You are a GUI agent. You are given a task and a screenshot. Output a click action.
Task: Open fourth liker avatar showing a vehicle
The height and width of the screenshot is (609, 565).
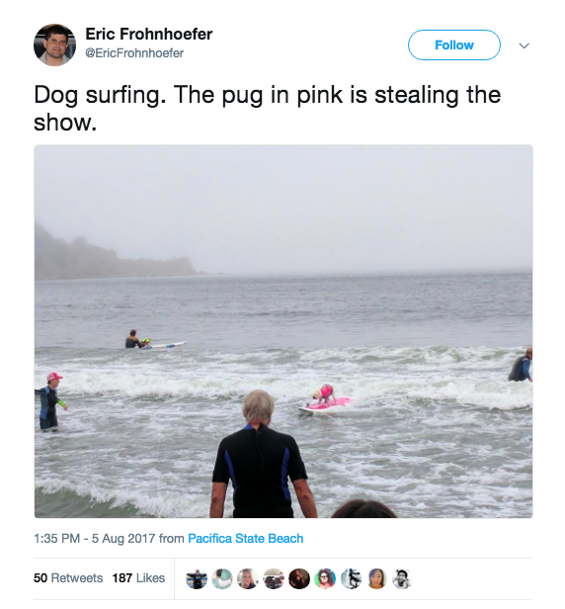click(x=274, y=578)
